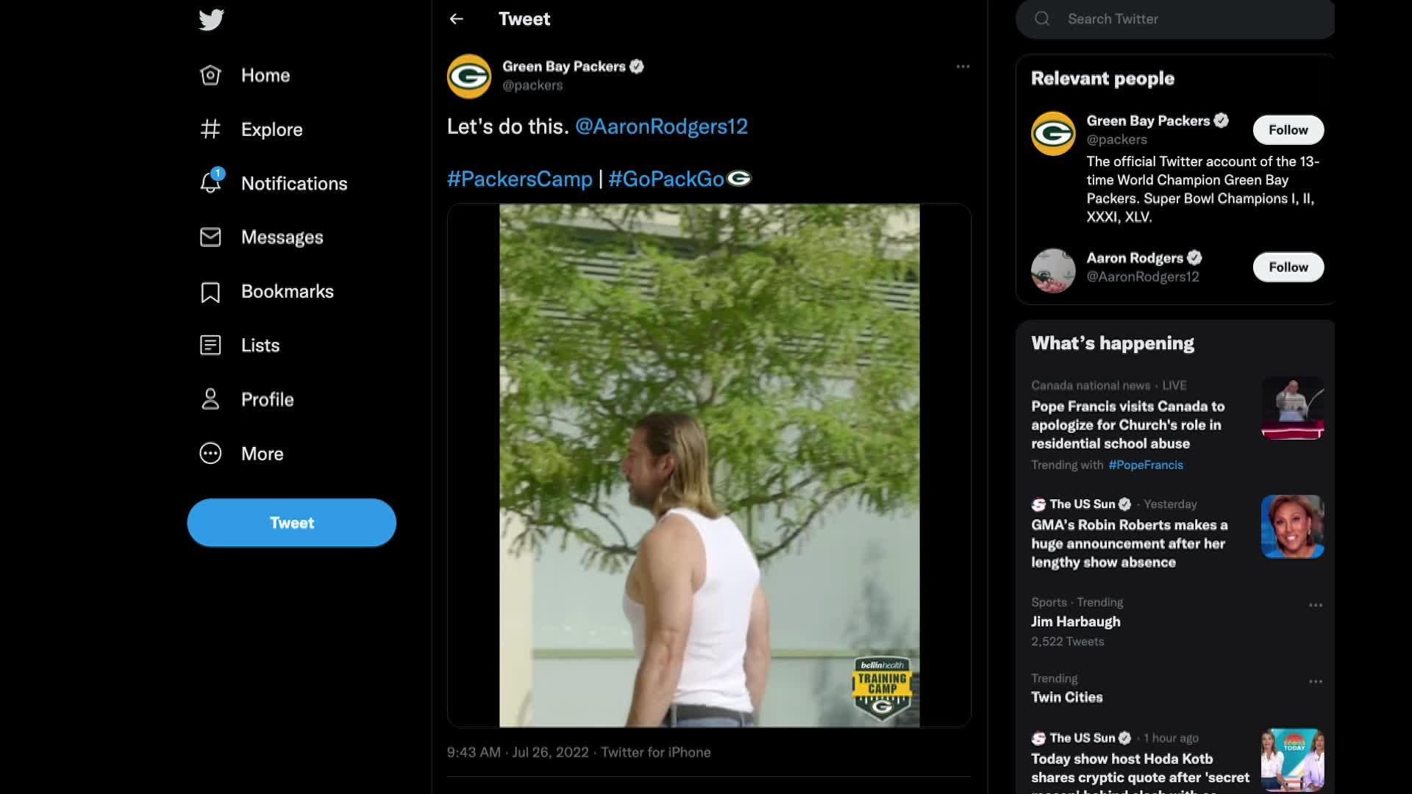1412x794 pixels.
Task: Open tweet options three-dot menu
Action: tap(961, 66)
